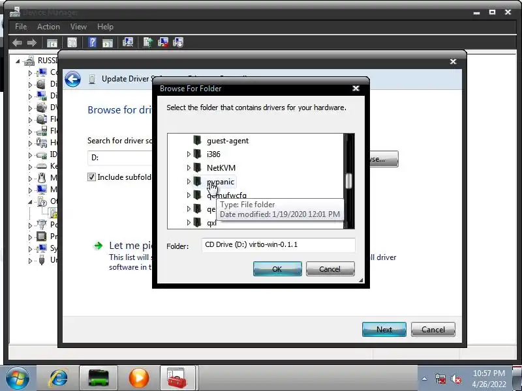Viewport: 522px width, 391px height.
Task: Select the NetKVM folder name
Action: (221, 168)
